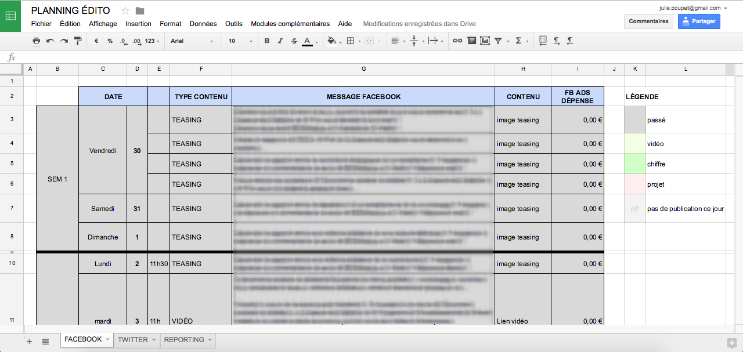Switch to the REPORTING sheet tab
Viewport: 743px width, 352px height.
[x=183, y=340]
